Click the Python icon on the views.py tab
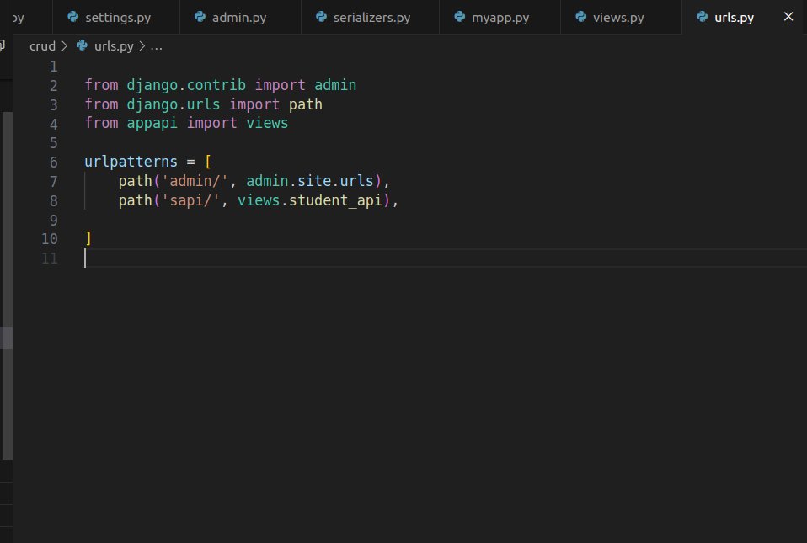This screenshot has height=543, width=807. coord(581,16)
